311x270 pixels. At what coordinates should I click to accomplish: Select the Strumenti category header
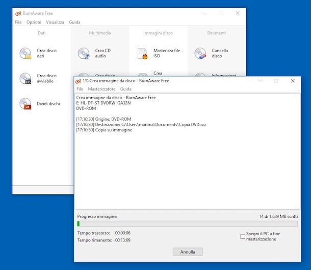(216, 33)
